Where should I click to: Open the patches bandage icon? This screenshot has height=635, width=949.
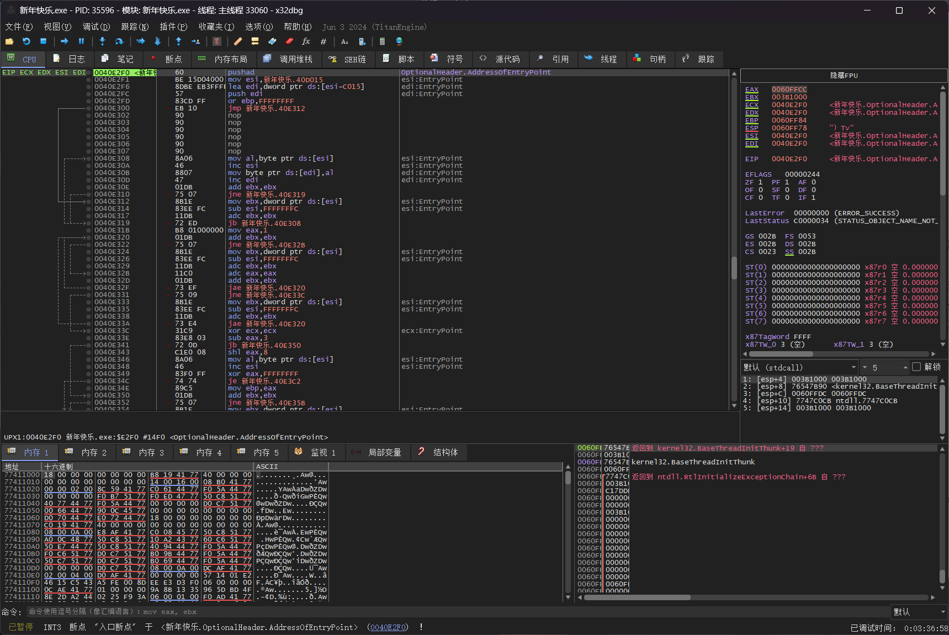(238, 41)
